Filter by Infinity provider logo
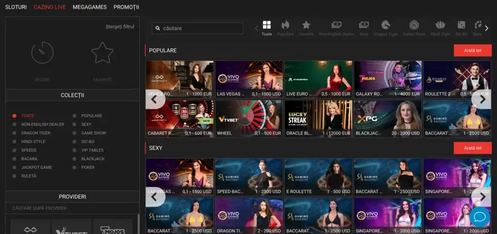Screen dimensions: 497x234 tap(31, 227)
